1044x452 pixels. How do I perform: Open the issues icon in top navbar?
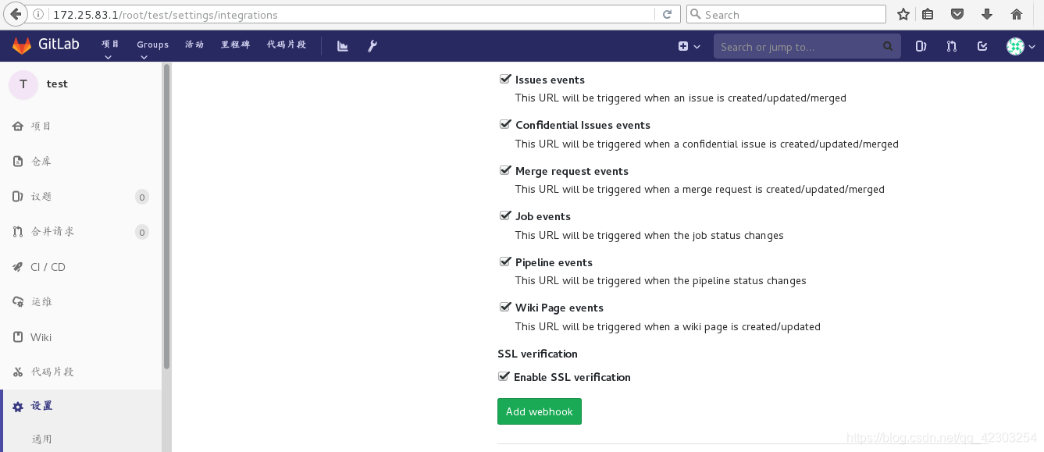point(921,46)
